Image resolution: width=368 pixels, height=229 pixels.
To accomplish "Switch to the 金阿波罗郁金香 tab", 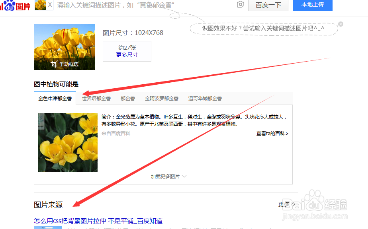I will [161, 98].
